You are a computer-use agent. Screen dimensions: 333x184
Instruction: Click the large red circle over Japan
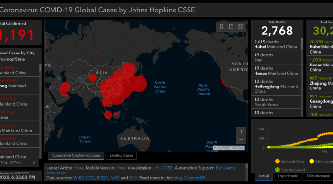click(x=139, y=84)
